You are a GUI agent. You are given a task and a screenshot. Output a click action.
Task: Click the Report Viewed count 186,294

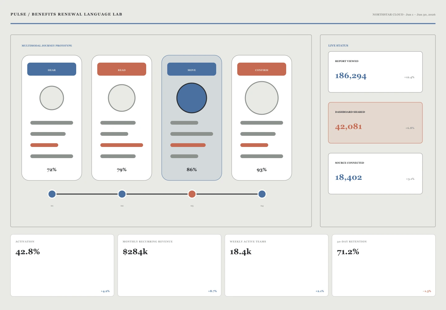pyautogui.click(x=351, y=76)
